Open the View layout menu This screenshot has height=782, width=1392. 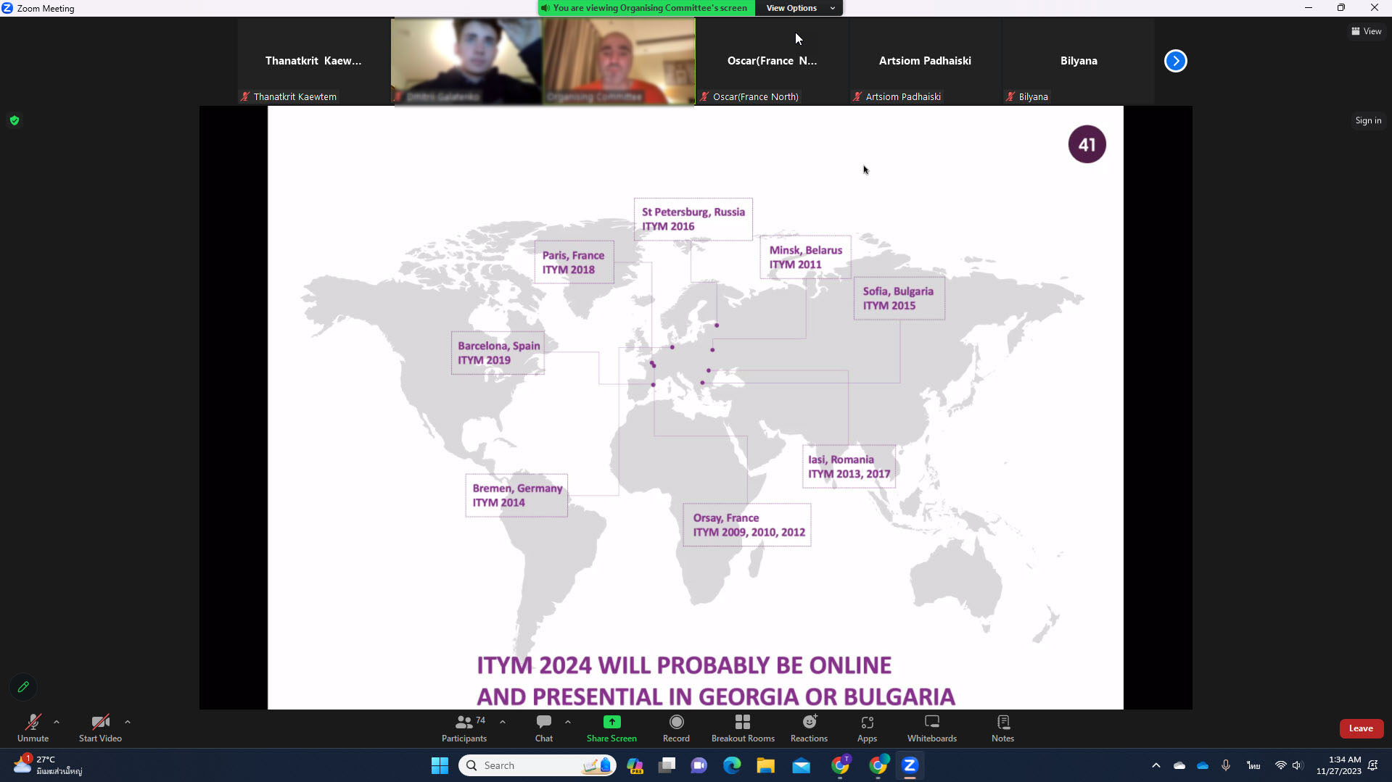click(1366, 31)
